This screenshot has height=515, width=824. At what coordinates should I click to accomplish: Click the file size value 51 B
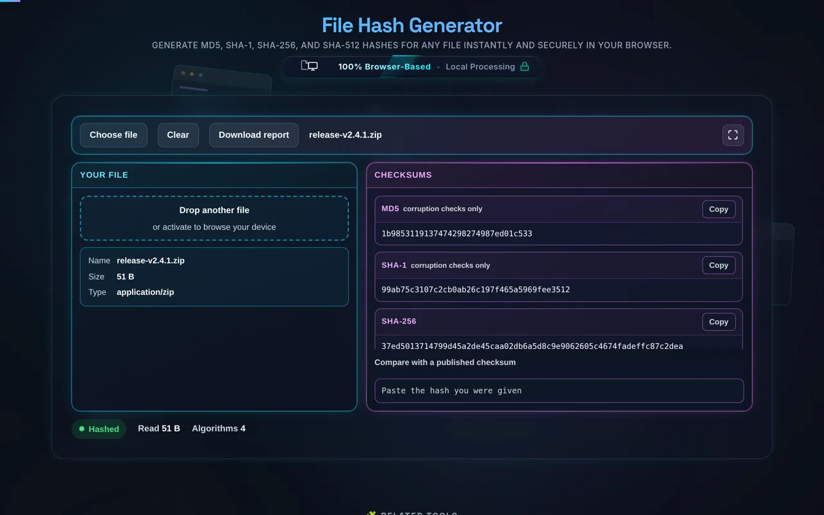tap(126, 277)
